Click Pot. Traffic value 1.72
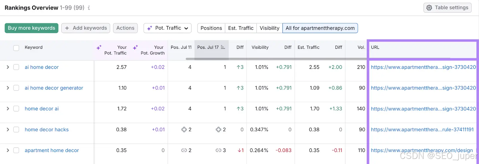The width and height of the screenshot is (479, 164). pyautogui.click(x=122, y=109)
